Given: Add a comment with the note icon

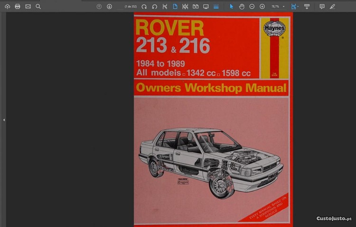Looking at the screenshot, I should point(322,7).
